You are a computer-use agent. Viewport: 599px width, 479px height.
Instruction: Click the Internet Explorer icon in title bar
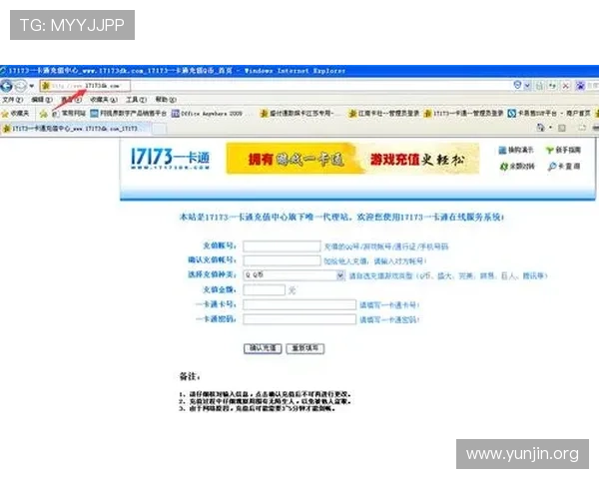(3, 71)
